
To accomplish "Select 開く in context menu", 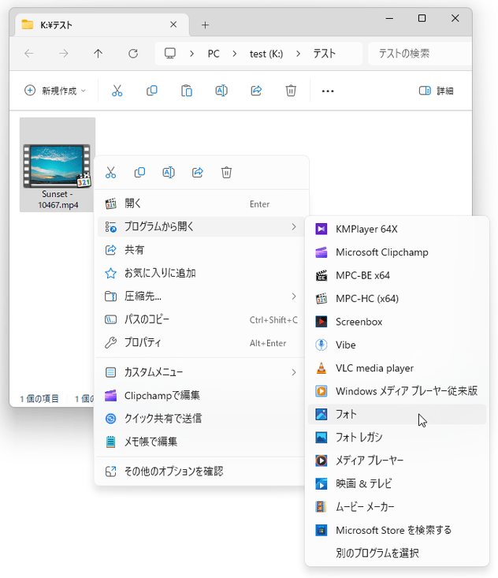I will coord(201,203).
